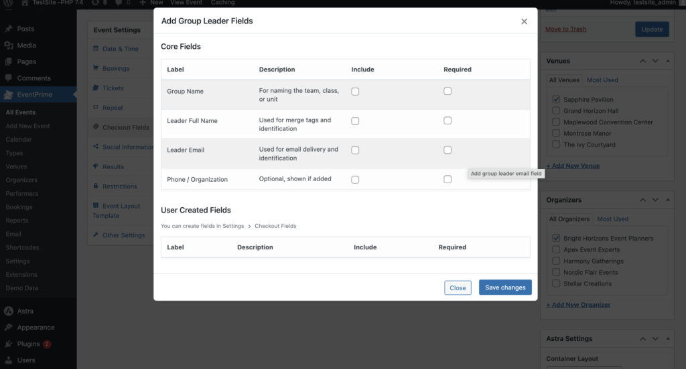The width and height of the screenshot is (686, 369).
Task: Enable Include checkbox for Group Name
Action: 355,92
